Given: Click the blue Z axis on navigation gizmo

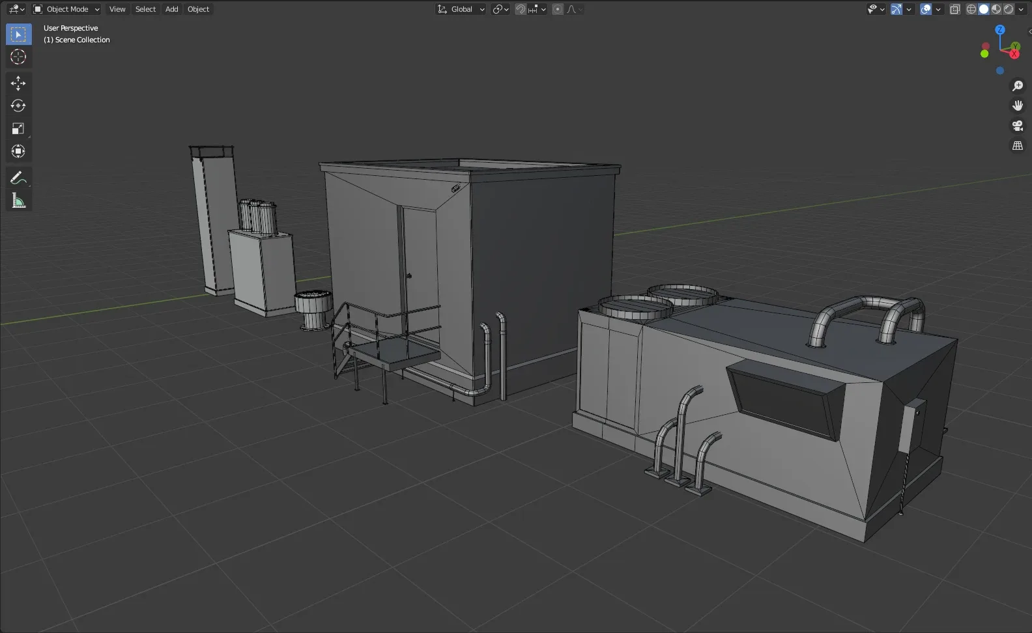Looking at the screenshot, I should tap(1000, 30).
